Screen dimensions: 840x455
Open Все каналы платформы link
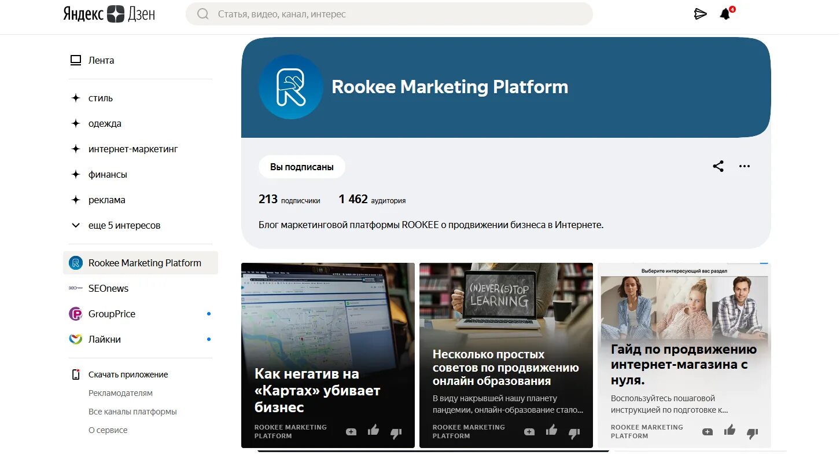132,412
